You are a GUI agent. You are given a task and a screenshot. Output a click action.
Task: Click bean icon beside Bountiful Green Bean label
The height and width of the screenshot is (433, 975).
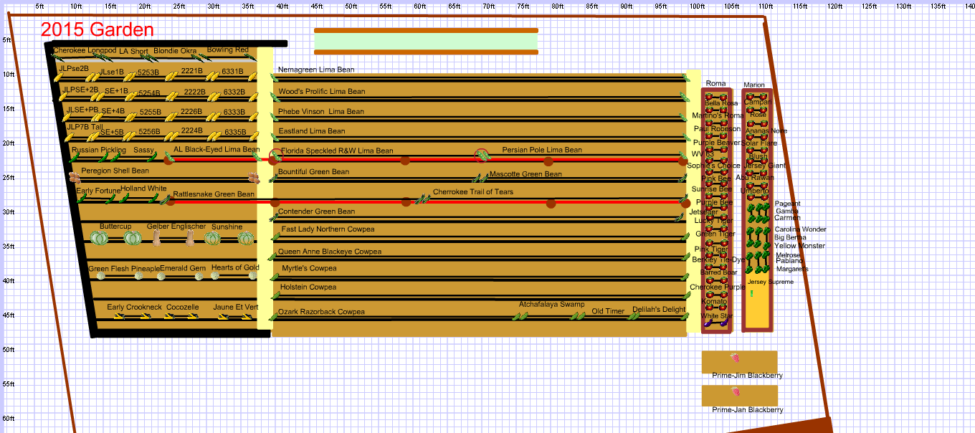click(x=272, y=177)
